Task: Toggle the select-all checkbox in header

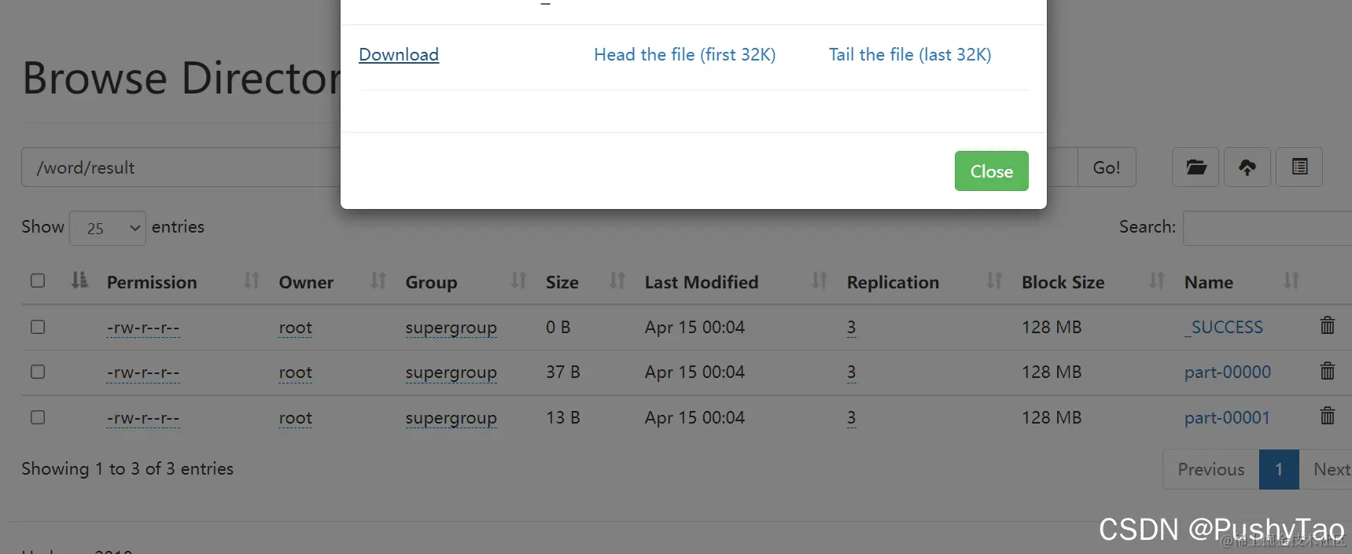Action: [38, 281]
